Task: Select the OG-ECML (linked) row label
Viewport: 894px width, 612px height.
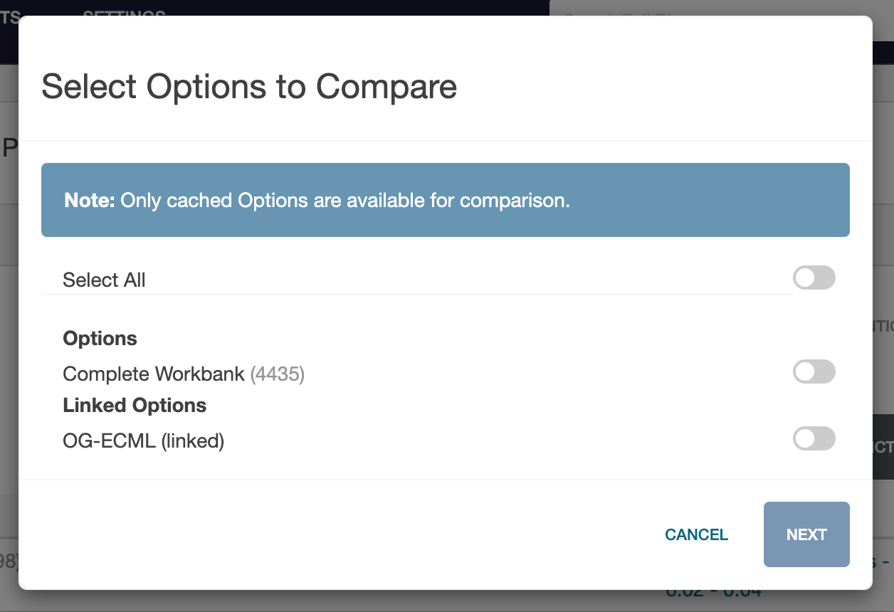Action: click(x=143, y=440)
